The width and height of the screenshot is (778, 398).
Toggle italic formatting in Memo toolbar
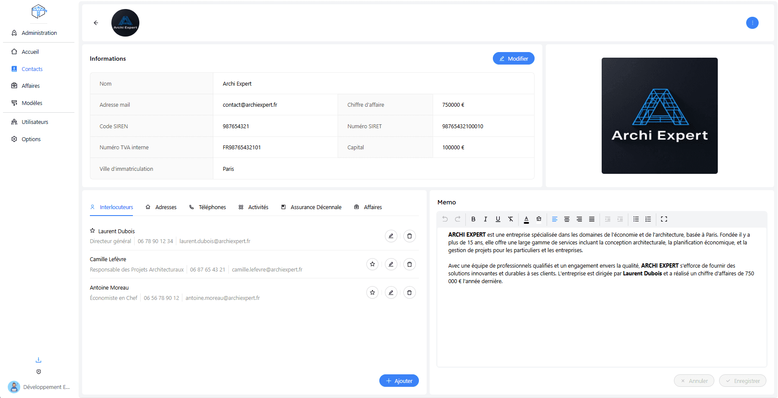coord(486,219)
